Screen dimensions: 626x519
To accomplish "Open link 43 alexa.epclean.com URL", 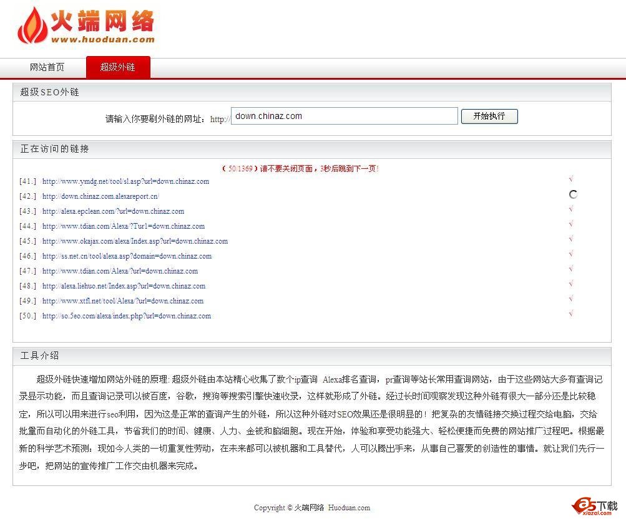I will (113, 211).
